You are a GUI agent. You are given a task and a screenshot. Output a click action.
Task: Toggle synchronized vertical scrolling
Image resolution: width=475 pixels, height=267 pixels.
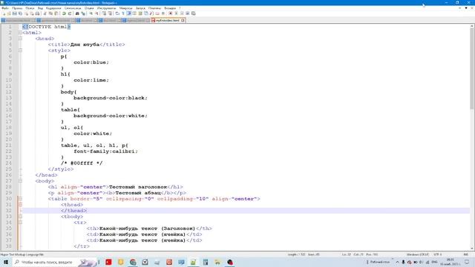104,13
